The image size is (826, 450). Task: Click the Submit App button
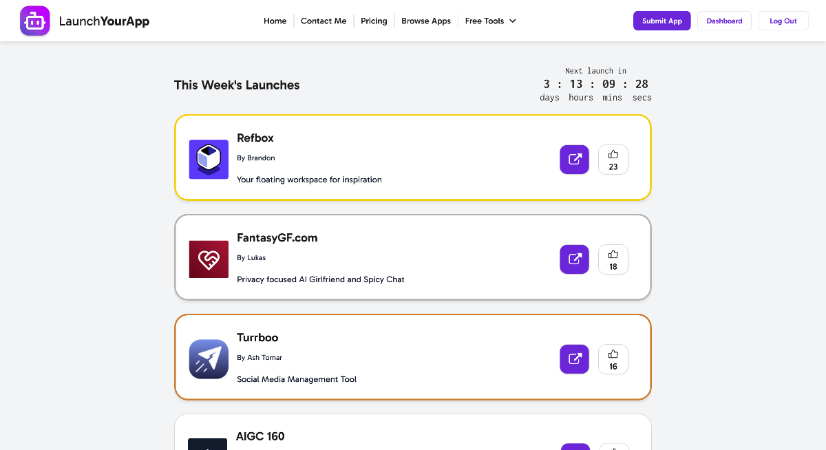661,21
